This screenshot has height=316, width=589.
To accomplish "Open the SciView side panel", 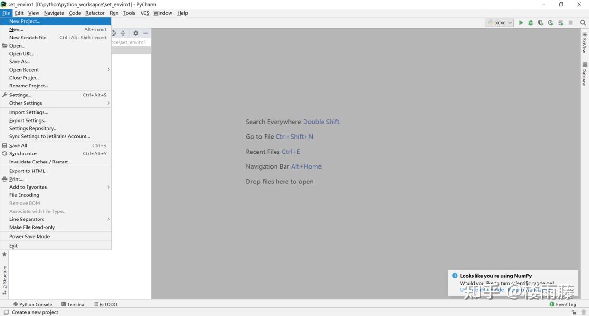I will [x=584, y=43].
